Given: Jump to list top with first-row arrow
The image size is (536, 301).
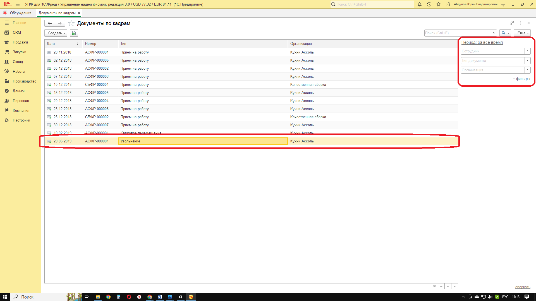Looking at the screenshot, I should (434, 286).
